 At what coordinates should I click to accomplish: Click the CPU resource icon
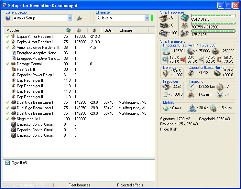coord(184,17)
